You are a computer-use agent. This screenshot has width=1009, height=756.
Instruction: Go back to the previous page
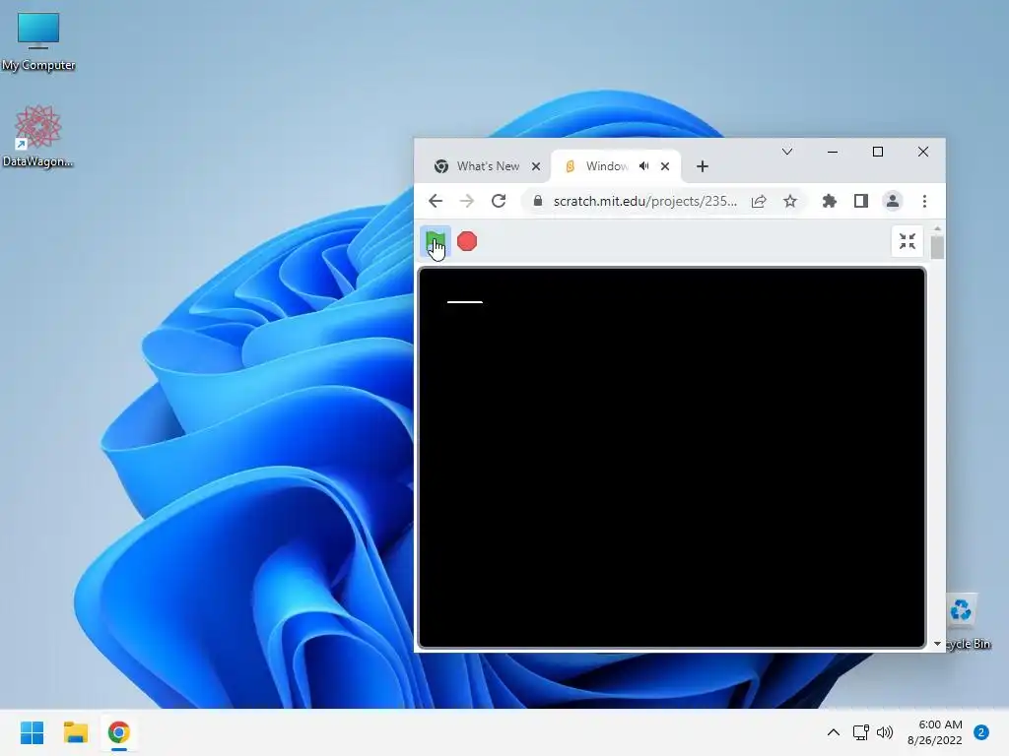click(x=436, y=201)
